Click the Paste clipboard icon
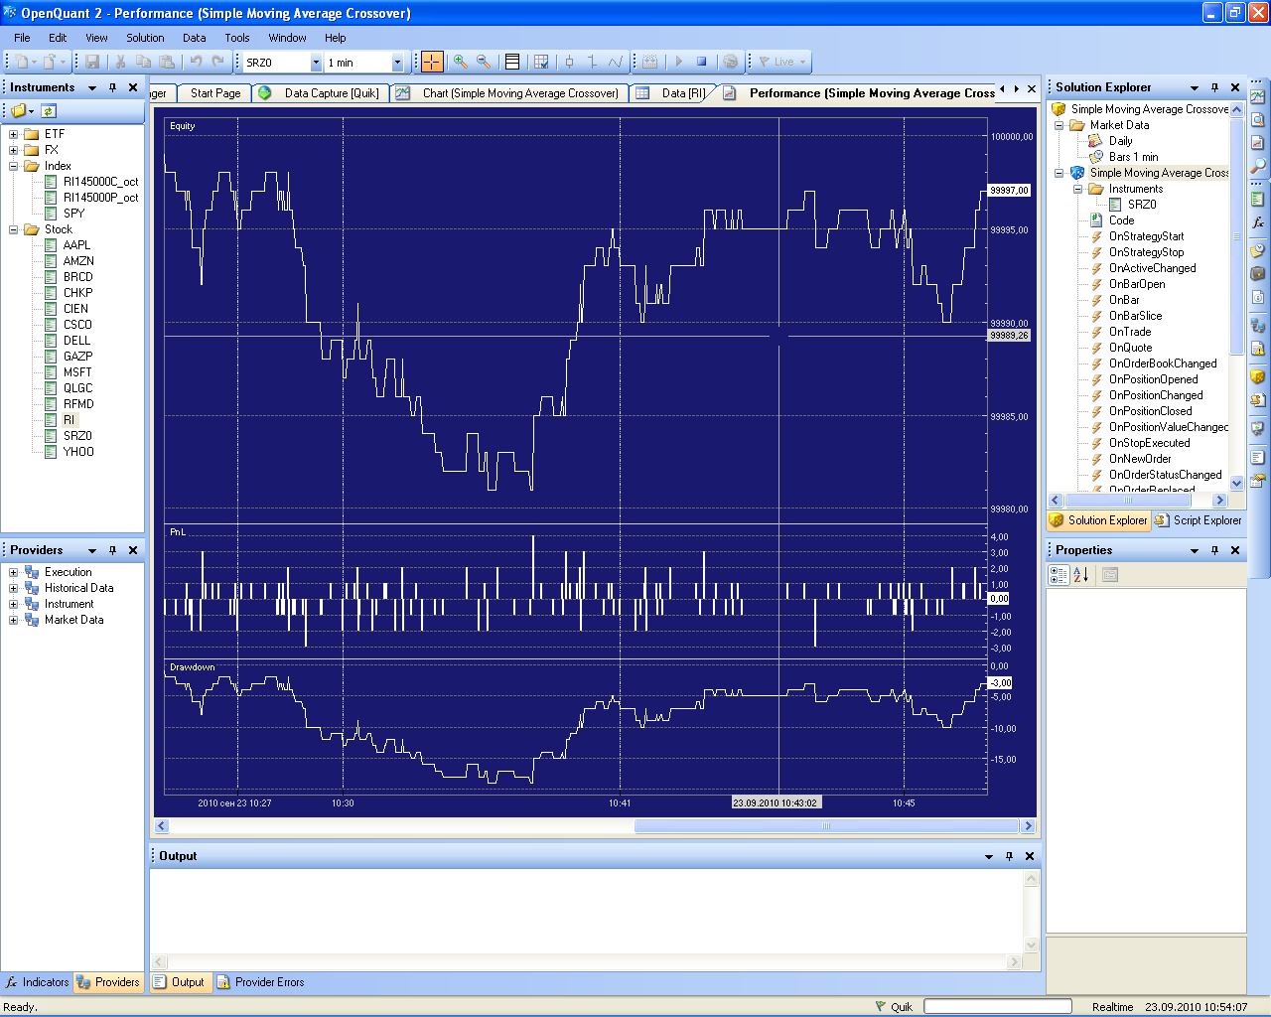 [x=167, y=62]
